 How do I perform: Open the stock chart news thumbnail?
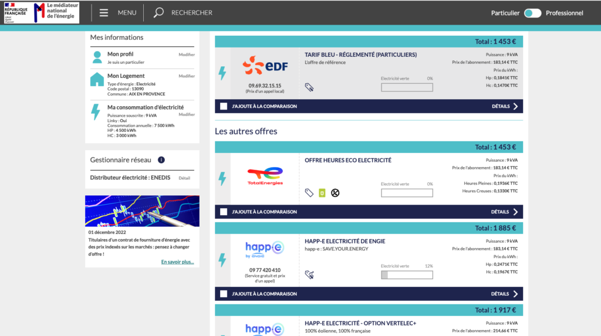pos(142,211)
